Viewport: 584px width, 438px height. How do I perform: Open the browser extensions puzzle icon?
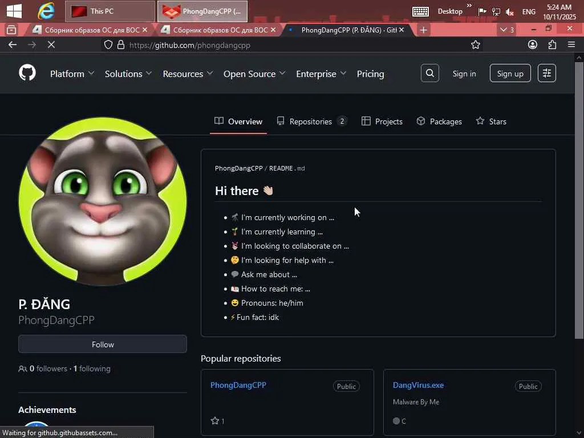[x=552, y=44]
